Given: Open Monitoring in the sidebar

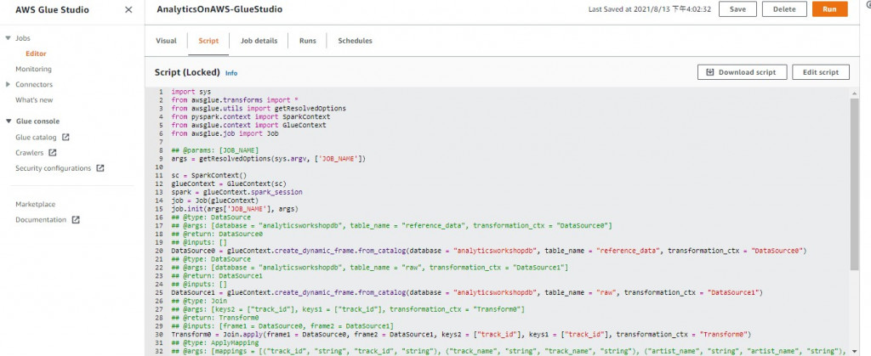Looking at the screenshot, I should 33,70.
